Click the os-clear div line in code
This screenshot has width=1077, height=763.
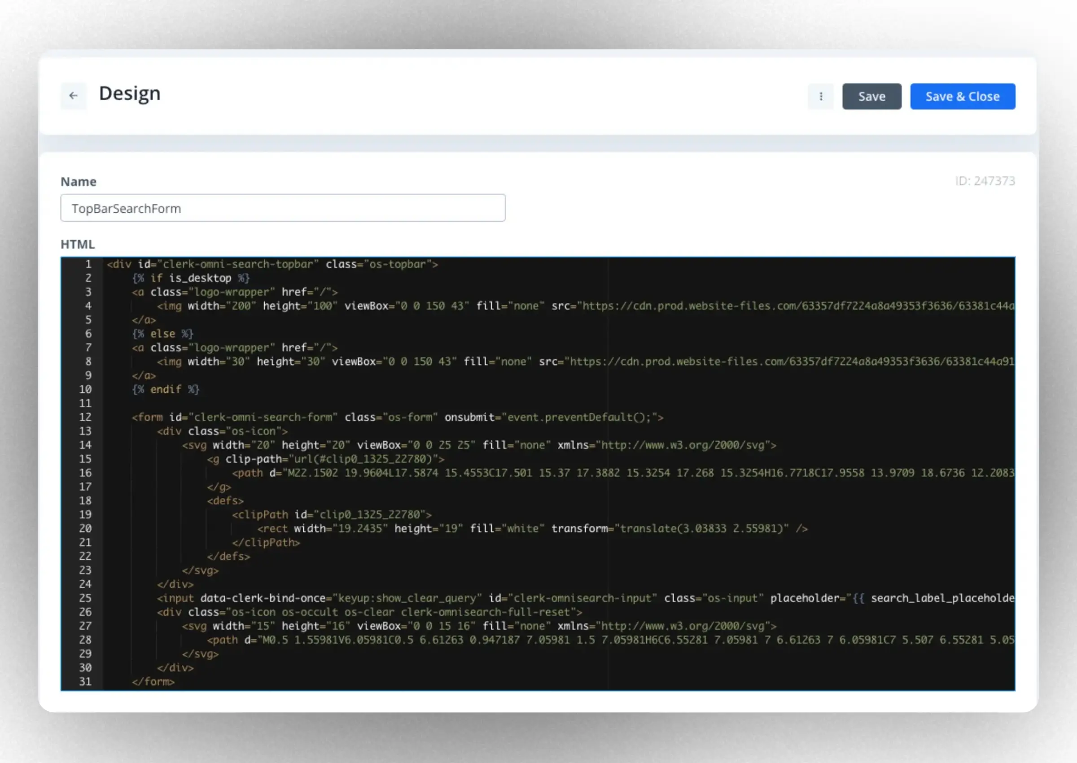[x=369, y=612]
